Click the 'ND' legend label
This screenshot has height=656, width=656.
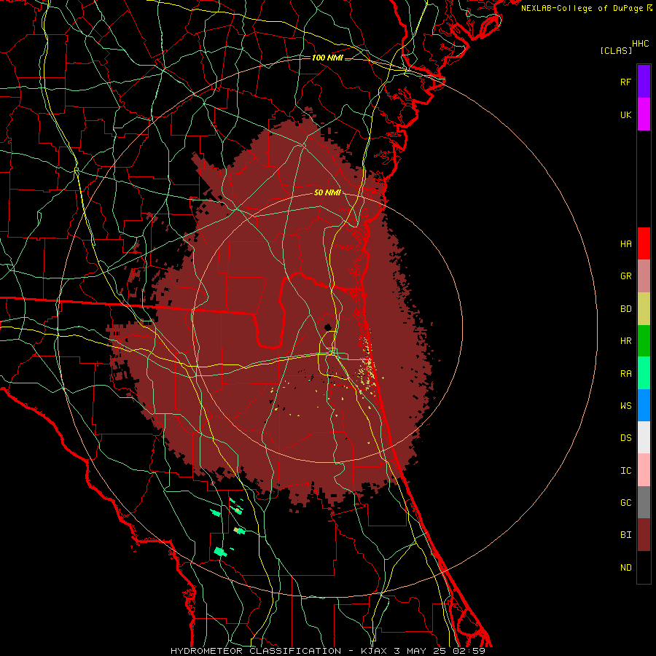[x=626, y=568]
